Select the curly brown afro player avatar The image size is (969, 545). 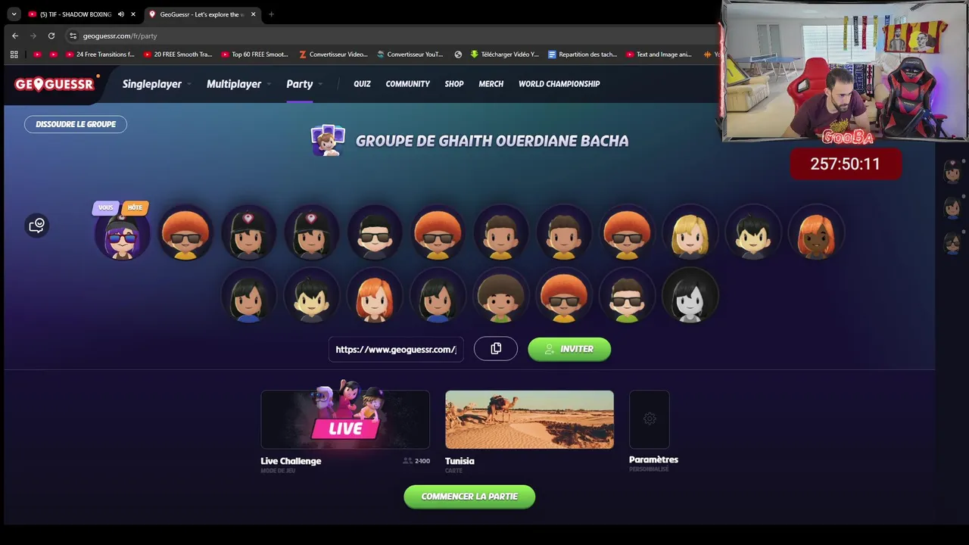pos(500,297)
